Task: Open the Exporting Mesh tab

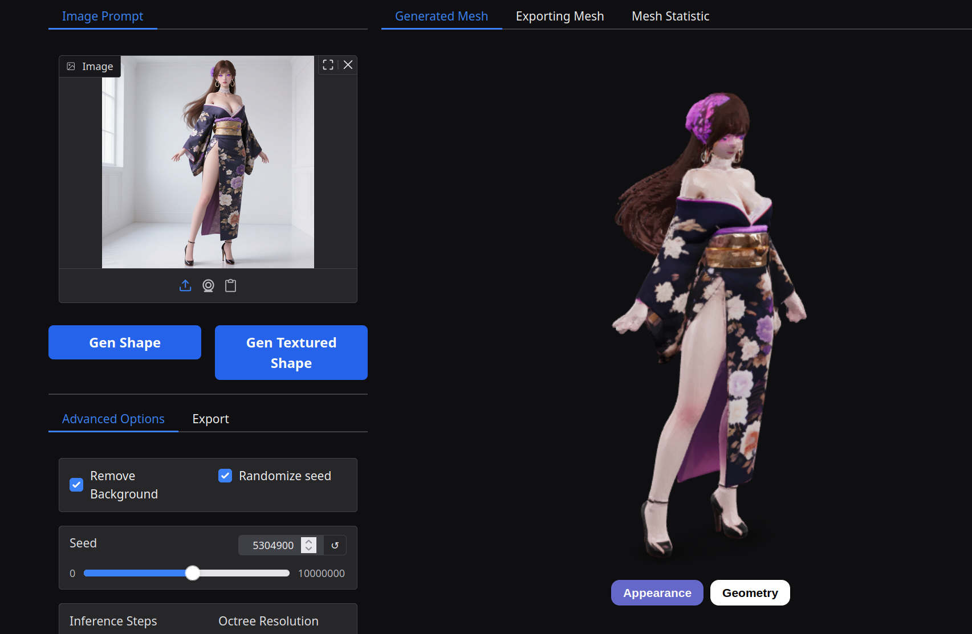Action: pos(560,16)
